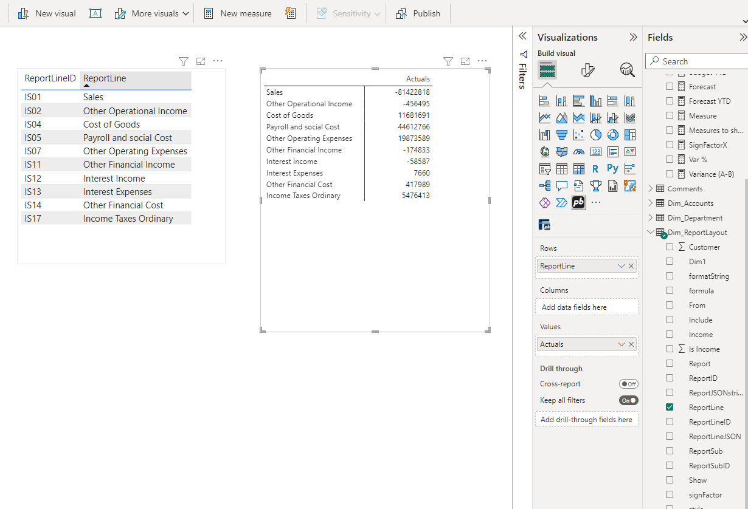Check the Forecast field checkbox

coord(670,86)
